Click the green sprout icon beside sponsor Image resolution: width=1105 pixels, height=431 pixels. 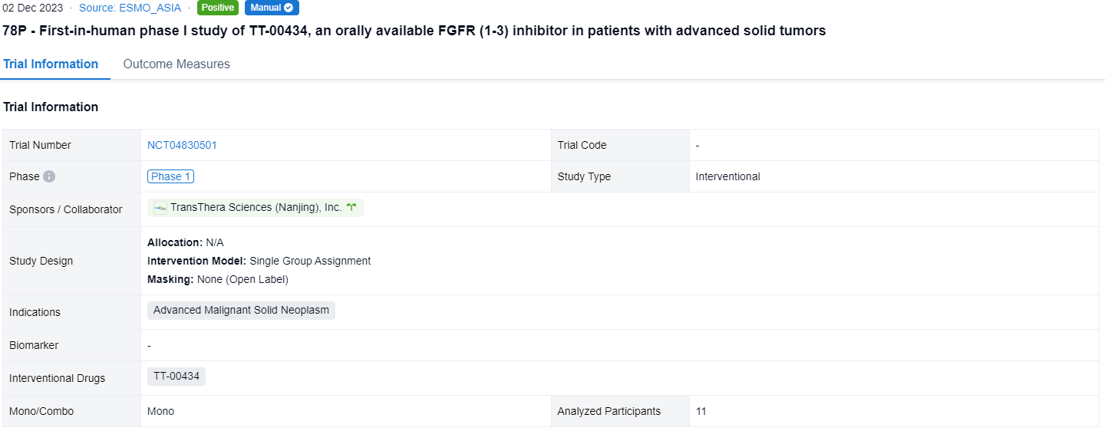(x=351, y=208)
